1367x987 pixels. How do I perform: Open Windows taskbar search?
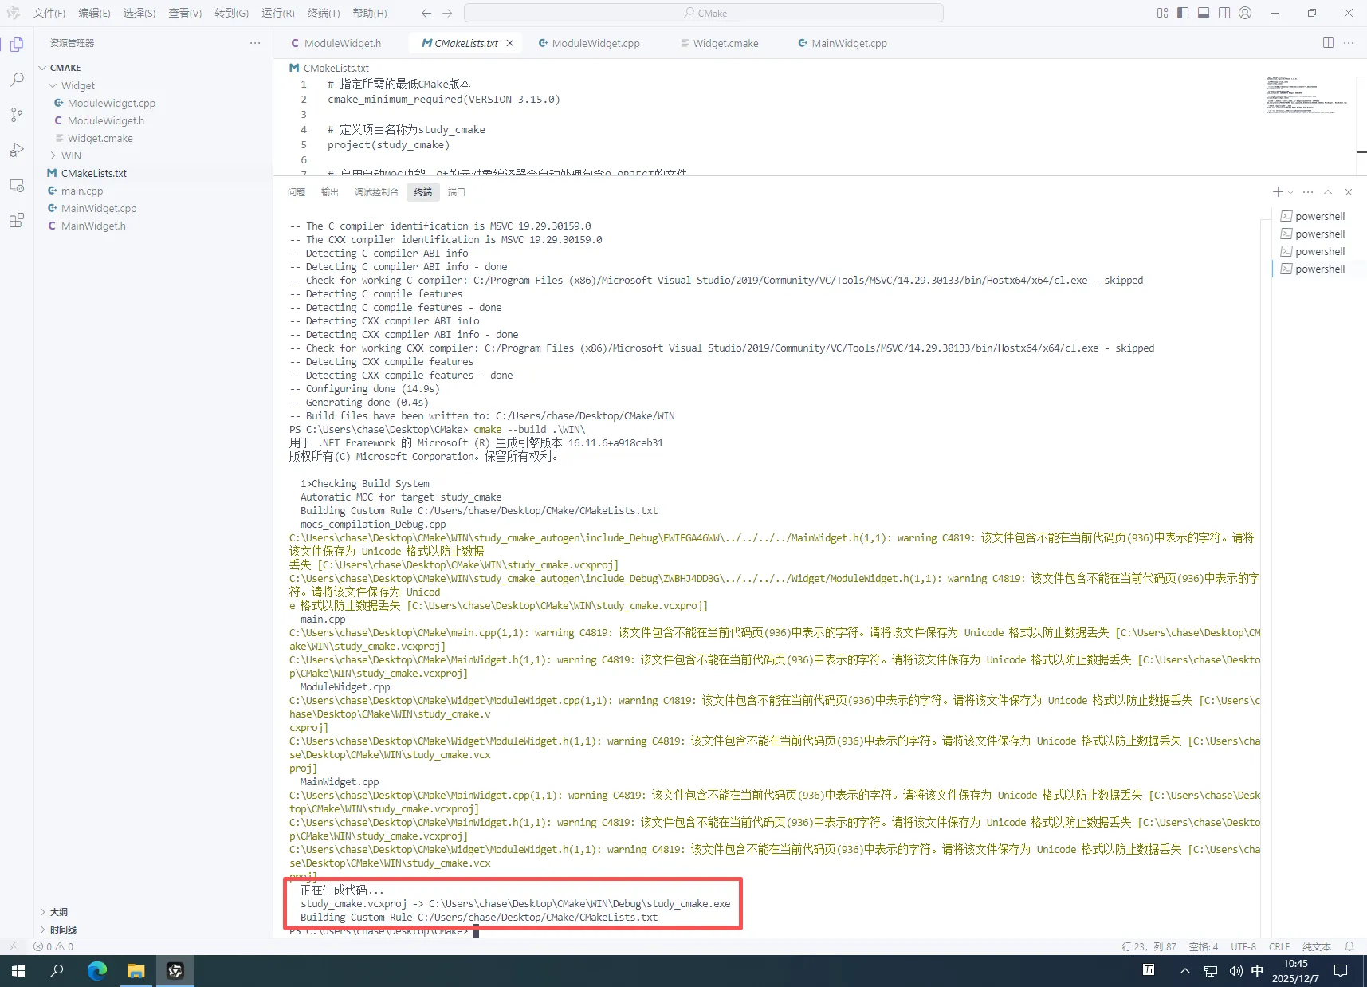coord(57,971)
